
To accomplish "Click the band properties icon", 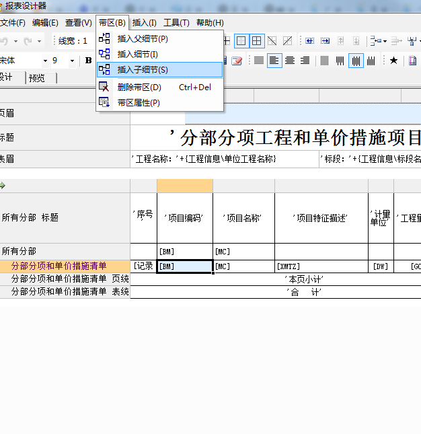I will (104, 102).
